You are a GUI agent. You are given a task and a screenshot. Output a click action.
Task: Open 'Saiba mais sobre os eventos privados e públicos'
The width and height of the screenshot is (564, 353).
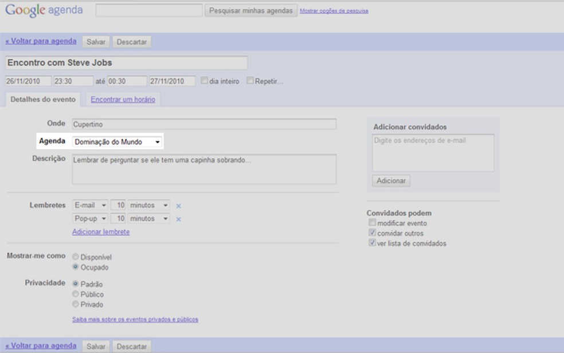pyautogui.click(x=135, y=319)
